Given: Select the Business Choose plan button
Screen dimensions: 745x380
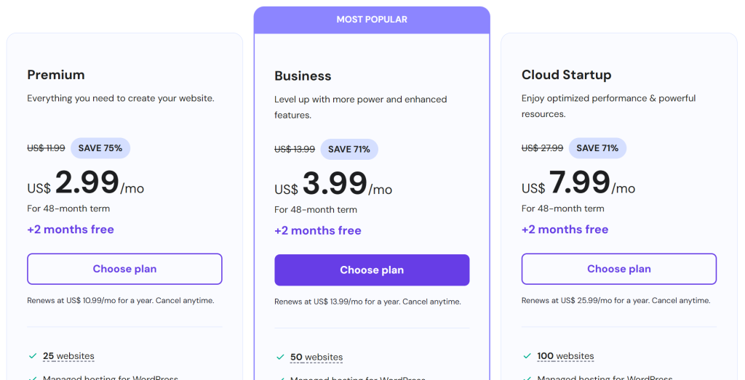Looking at the screenshot, I should tap(372, 270).
